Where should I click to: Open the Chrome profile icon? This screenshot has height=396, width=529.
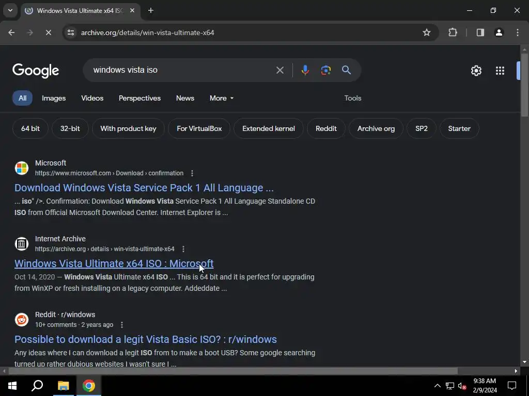[499, 32]
